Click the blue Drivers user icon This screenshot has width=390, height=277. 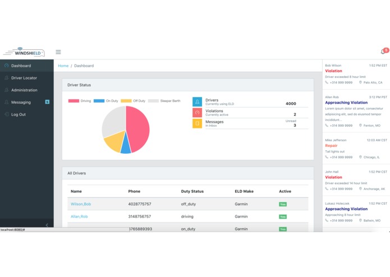coord(197,101)
